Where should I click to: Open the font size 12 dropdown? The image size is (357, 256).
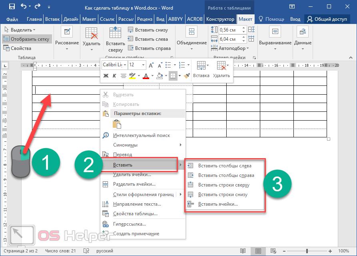pos(137,65)
